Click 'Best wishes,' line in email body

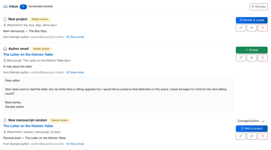pyautogui.click(x=13, y=102)
